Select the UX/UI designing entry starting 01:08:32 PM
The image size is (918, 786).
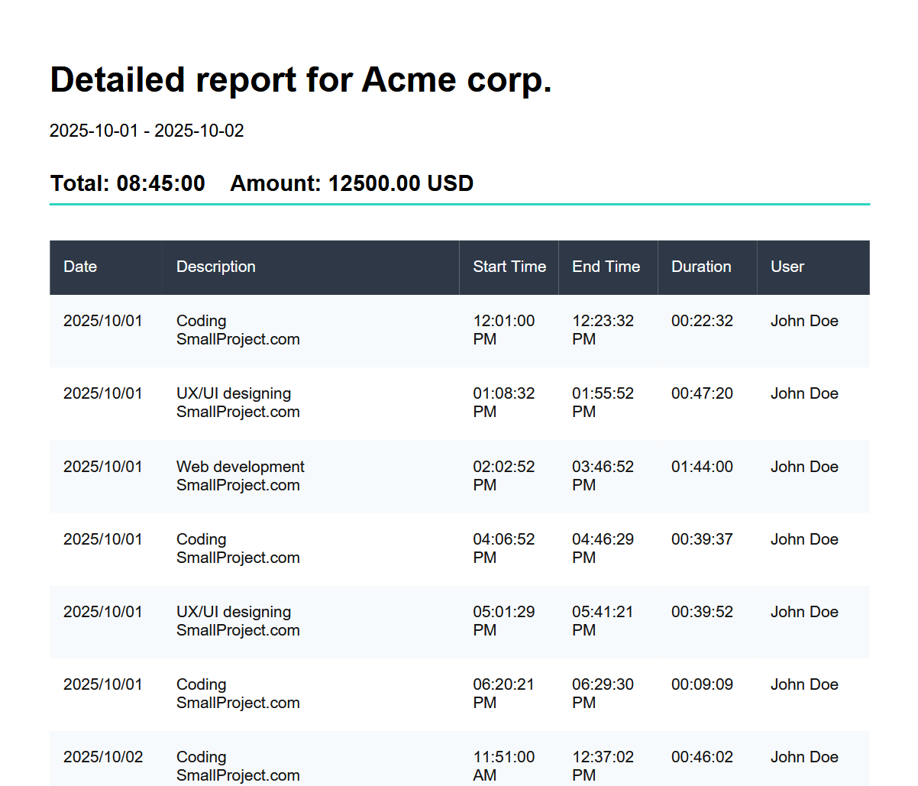[234, 402]
